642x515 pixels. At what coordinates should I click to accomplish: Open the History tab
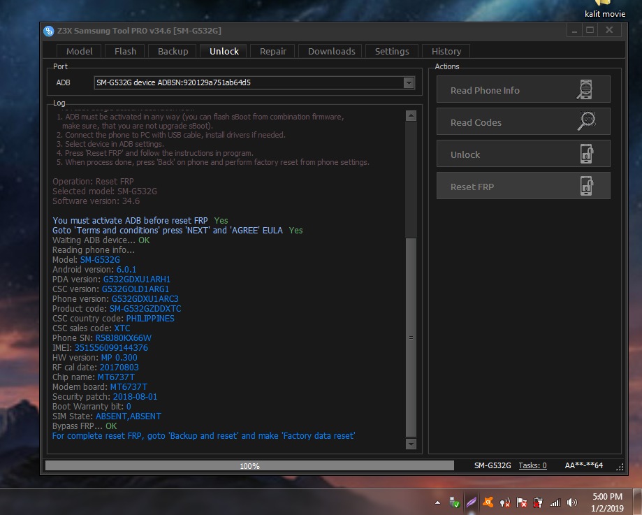[446, 51]
